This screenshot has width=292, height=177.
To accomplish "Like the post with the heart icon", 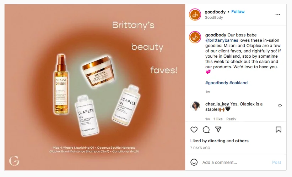I will click(x=194, y=130).
